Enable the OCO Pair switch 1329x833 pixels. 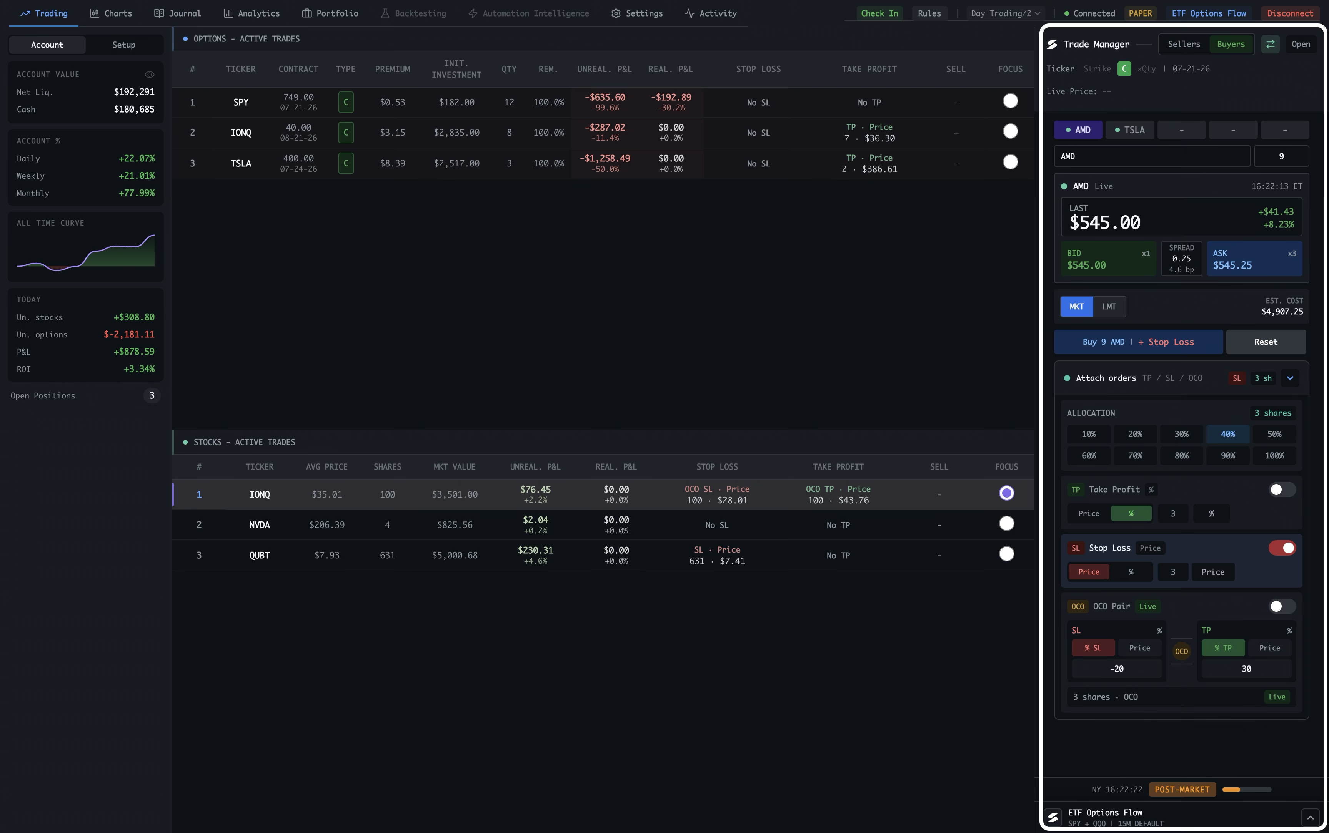1282,607
